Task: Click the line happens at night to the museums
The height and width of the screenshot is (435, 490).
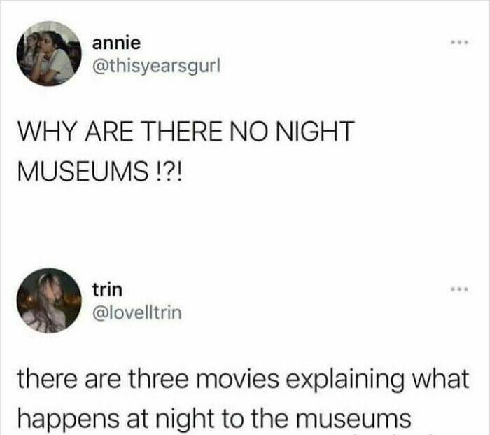Action: (x=214, y=418)
